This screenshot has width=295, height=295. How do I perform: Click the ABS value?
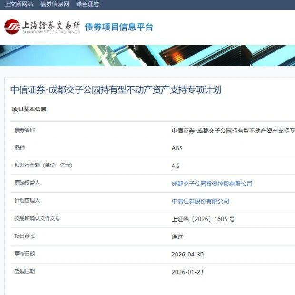[x=177, y=148]
